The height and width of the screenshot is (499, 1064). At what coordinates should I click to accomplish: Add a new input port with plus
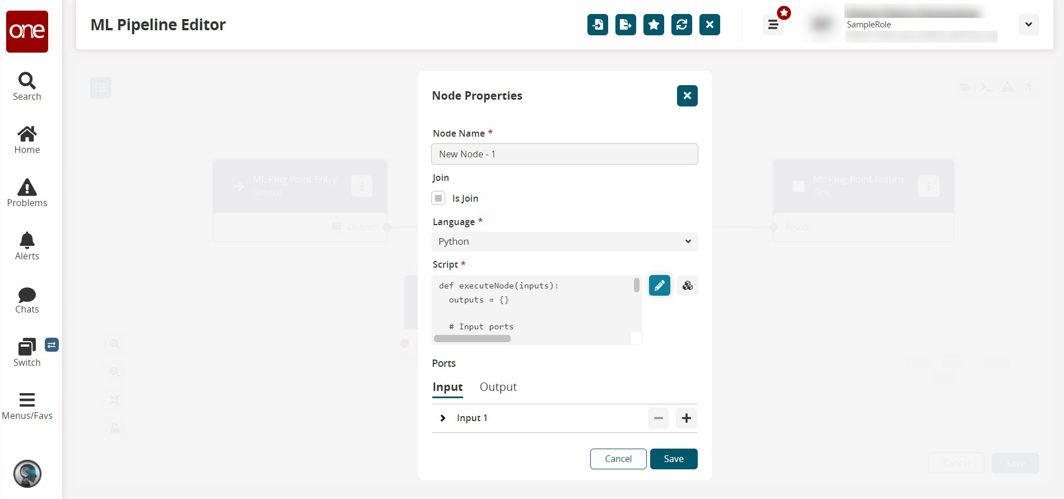coord(687,418)
